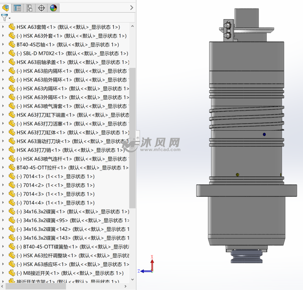Click part icon of BT40-45芯轴<1>

click(12, 45)
